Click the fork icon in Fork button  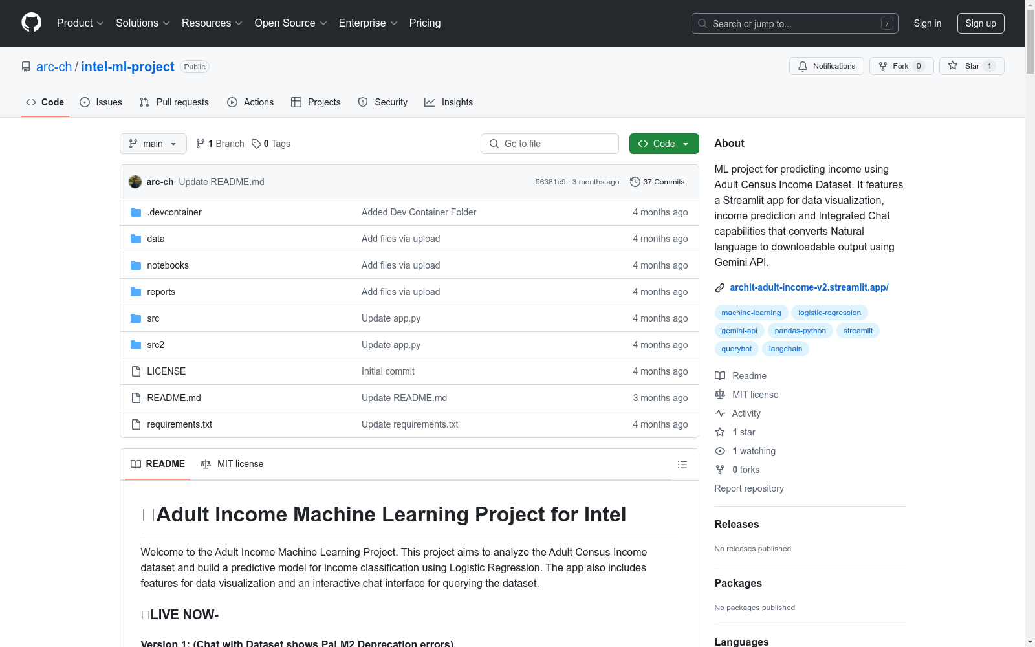(883, 66)
